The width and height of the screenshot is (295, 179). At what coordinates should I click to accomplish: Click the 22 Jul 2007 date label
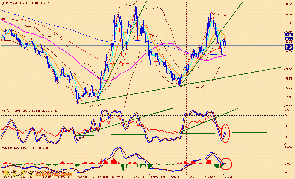point(44,177)
